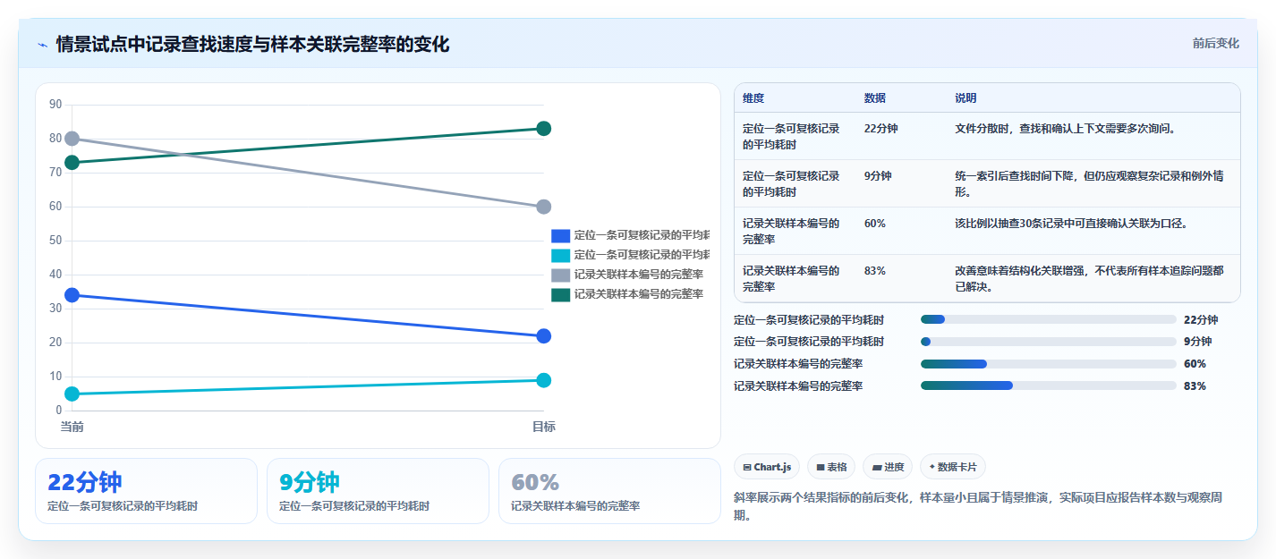Viewport: 1276px width, 559px height.
Task: Click the progress bar labeled 60%
Action: (1048, 364)
